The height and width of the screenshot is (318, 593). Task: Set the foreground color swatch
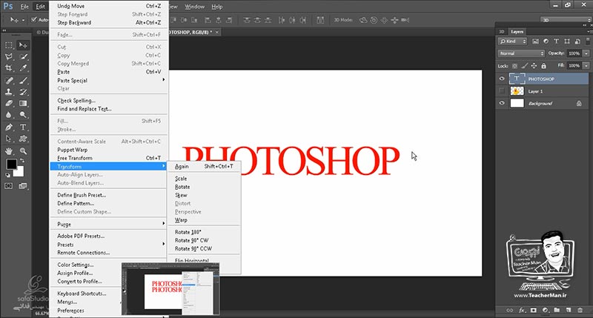(x=10, y=163)
